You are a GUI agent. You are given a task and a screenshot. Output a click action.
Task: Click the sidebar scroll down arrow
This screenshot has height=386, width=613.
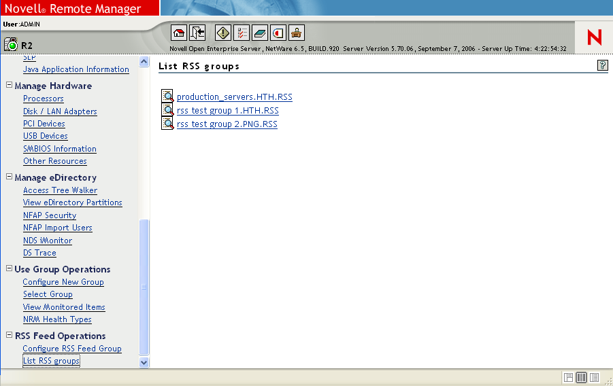[x=144, y=362]
